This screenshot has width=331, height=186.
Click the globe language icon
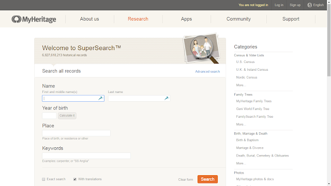(x=309, y=5)
